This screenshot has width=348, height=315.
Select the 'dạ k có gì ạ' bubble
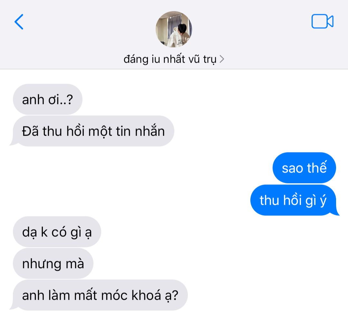point(57,232)
